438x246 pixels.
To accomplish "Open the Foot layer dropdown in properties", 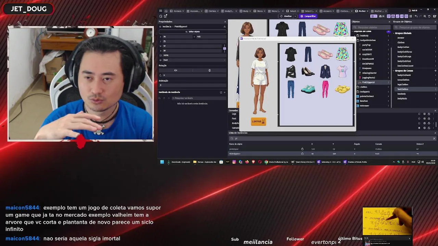I will (x=194, y=60).
